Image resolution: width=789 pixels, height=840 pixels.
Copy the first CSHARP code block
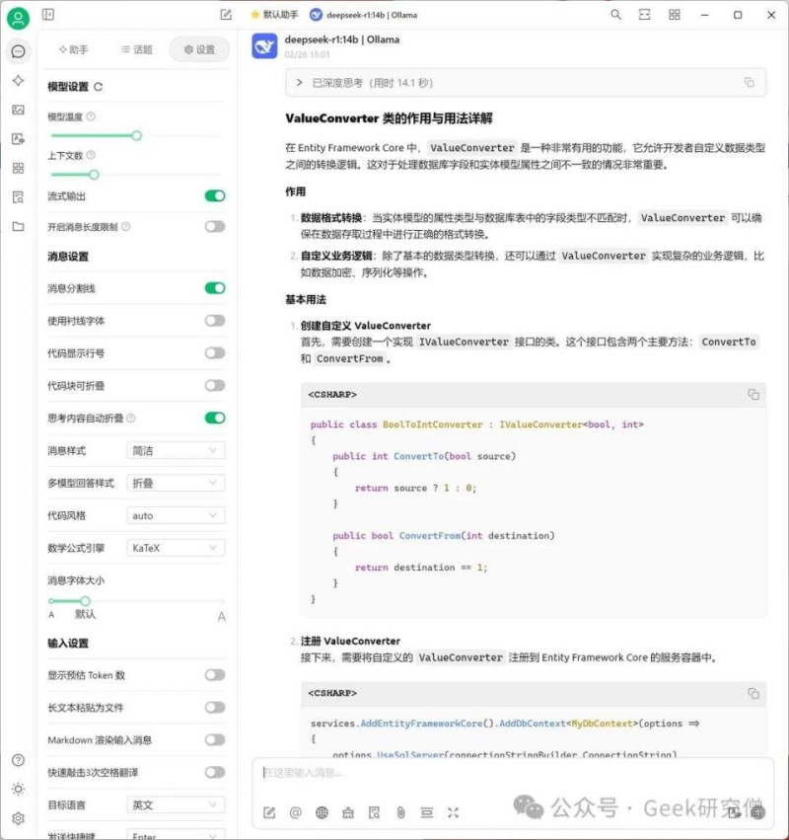click(753, 393)
